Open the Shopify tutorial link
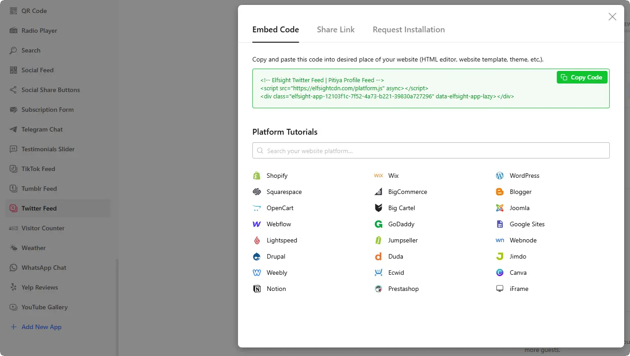The height and width of the screenshot is (356, 630). (277, 176)
